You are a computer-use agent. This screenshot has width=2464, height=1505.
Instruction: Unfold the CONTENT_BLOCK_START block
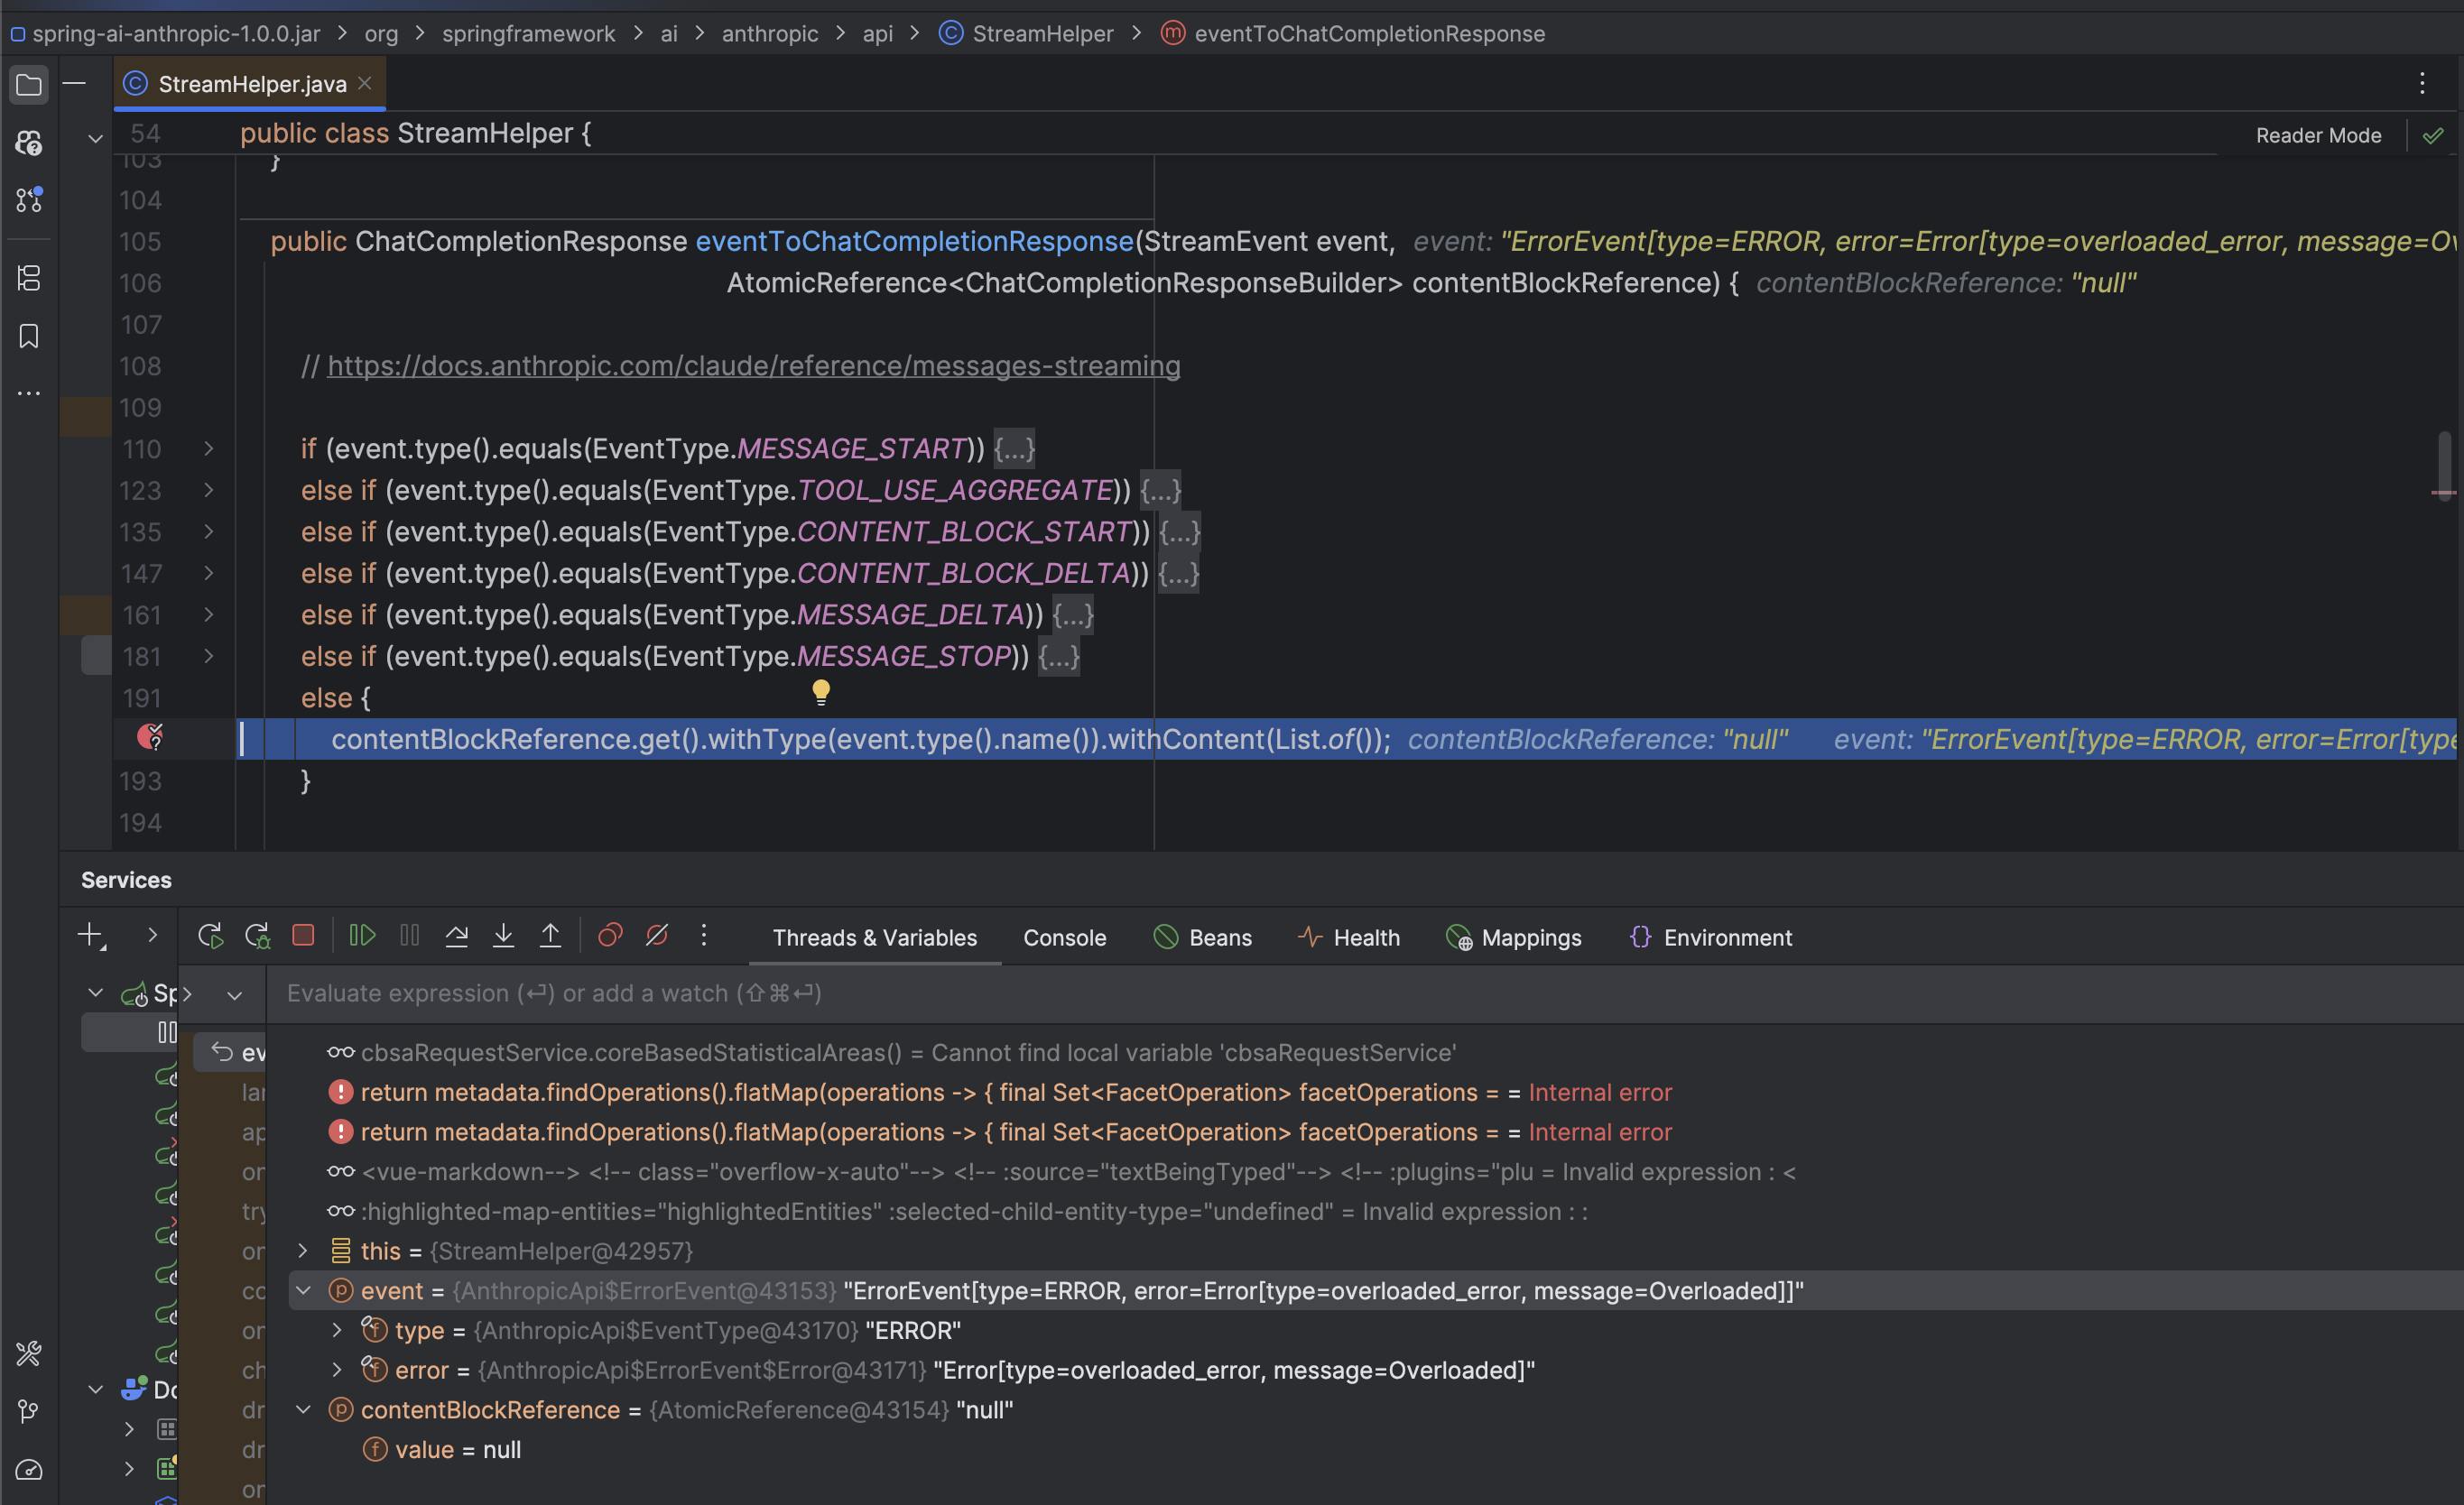point(208,532)
